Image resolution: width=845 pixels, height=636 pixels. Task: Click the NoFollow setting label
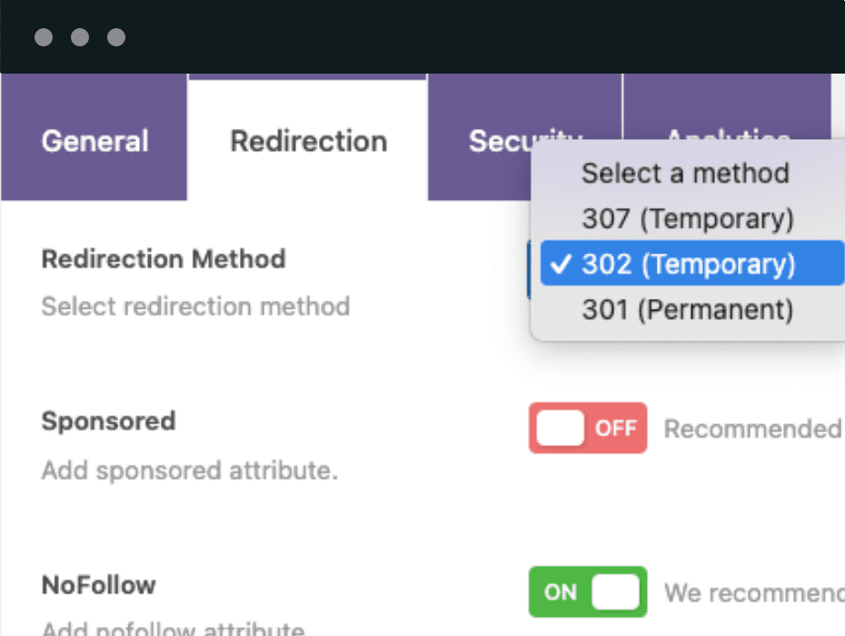pyautogui.click(x=98, y=585)
